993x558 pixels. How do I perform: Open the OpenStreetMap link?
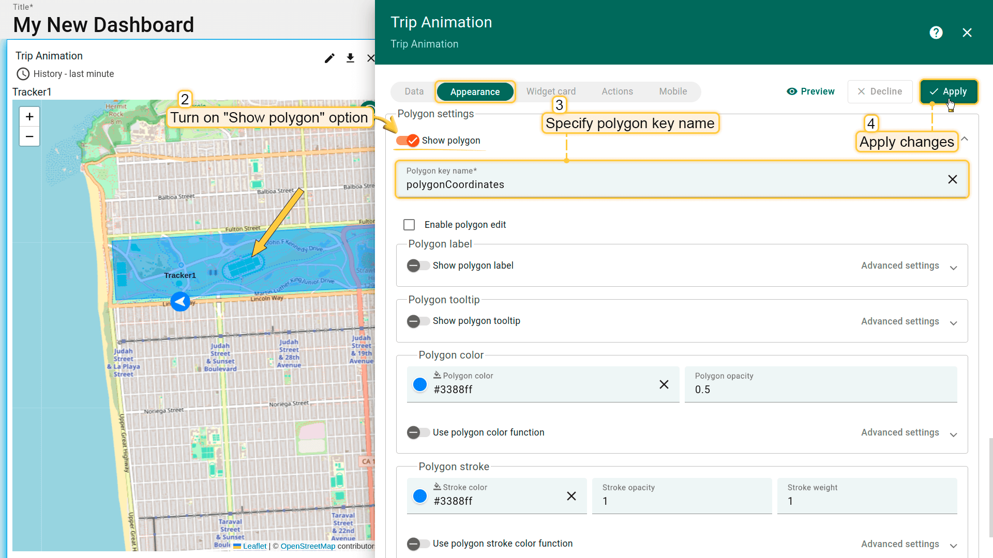click(308, 546)
